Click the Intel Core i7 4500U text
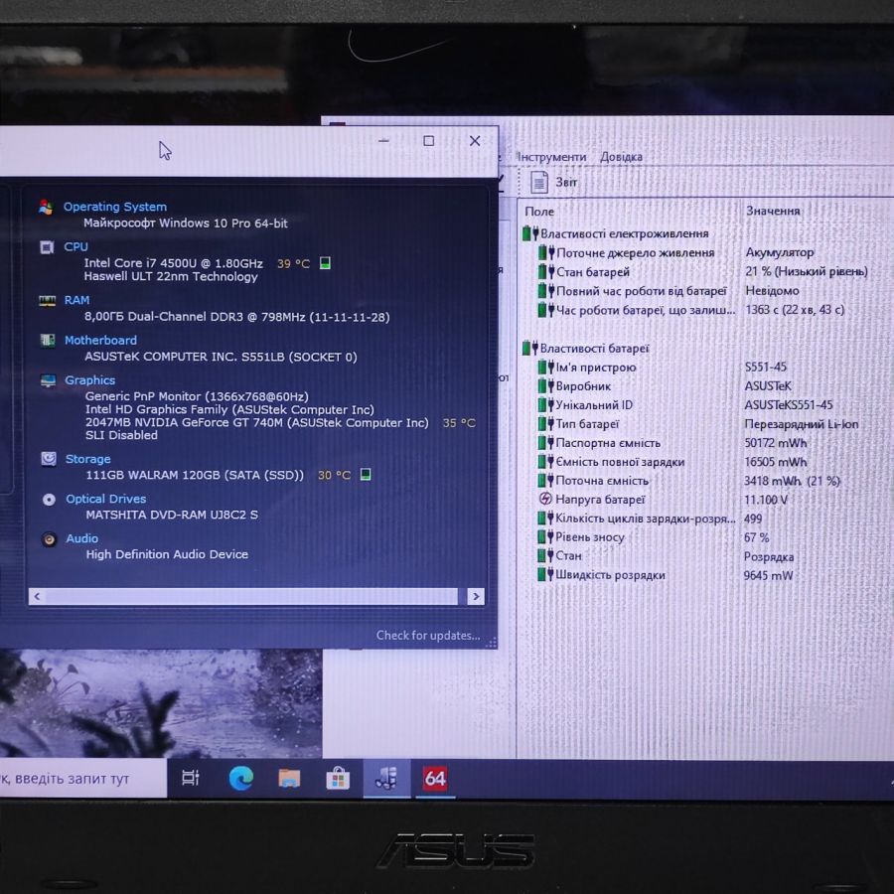 pyautogui.click(x=173, y=263)
